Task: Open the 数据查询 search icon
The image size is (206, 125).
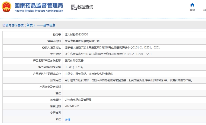Action: tap(74, 7)
